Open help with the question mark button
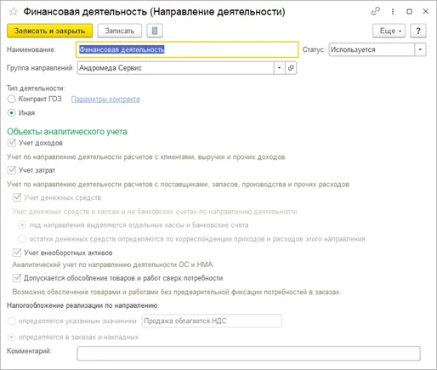The image size is (437, 370). 418,31
